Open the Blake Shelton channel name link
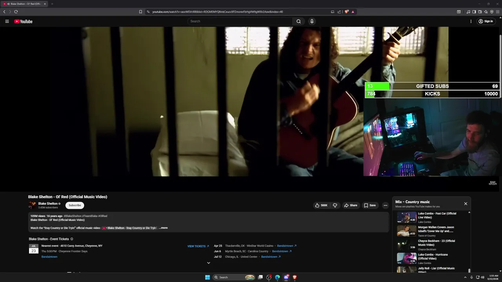The image size is (502, 282). 48,204
